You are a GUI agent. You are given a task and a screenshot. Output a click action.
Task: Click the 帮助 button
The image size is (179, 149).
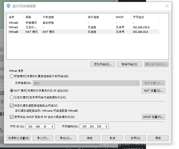pos(158,138)
